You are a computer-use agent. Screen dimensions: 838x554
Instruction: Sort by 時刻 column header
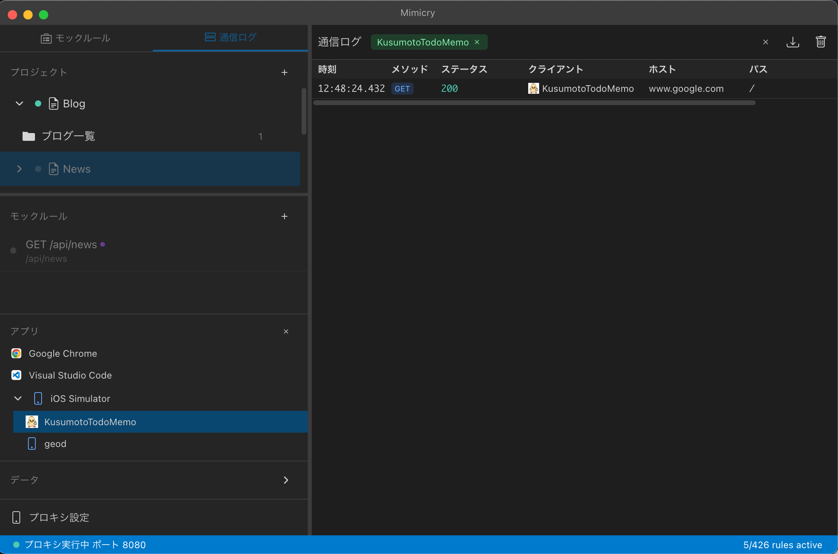(x=327, y=69)
